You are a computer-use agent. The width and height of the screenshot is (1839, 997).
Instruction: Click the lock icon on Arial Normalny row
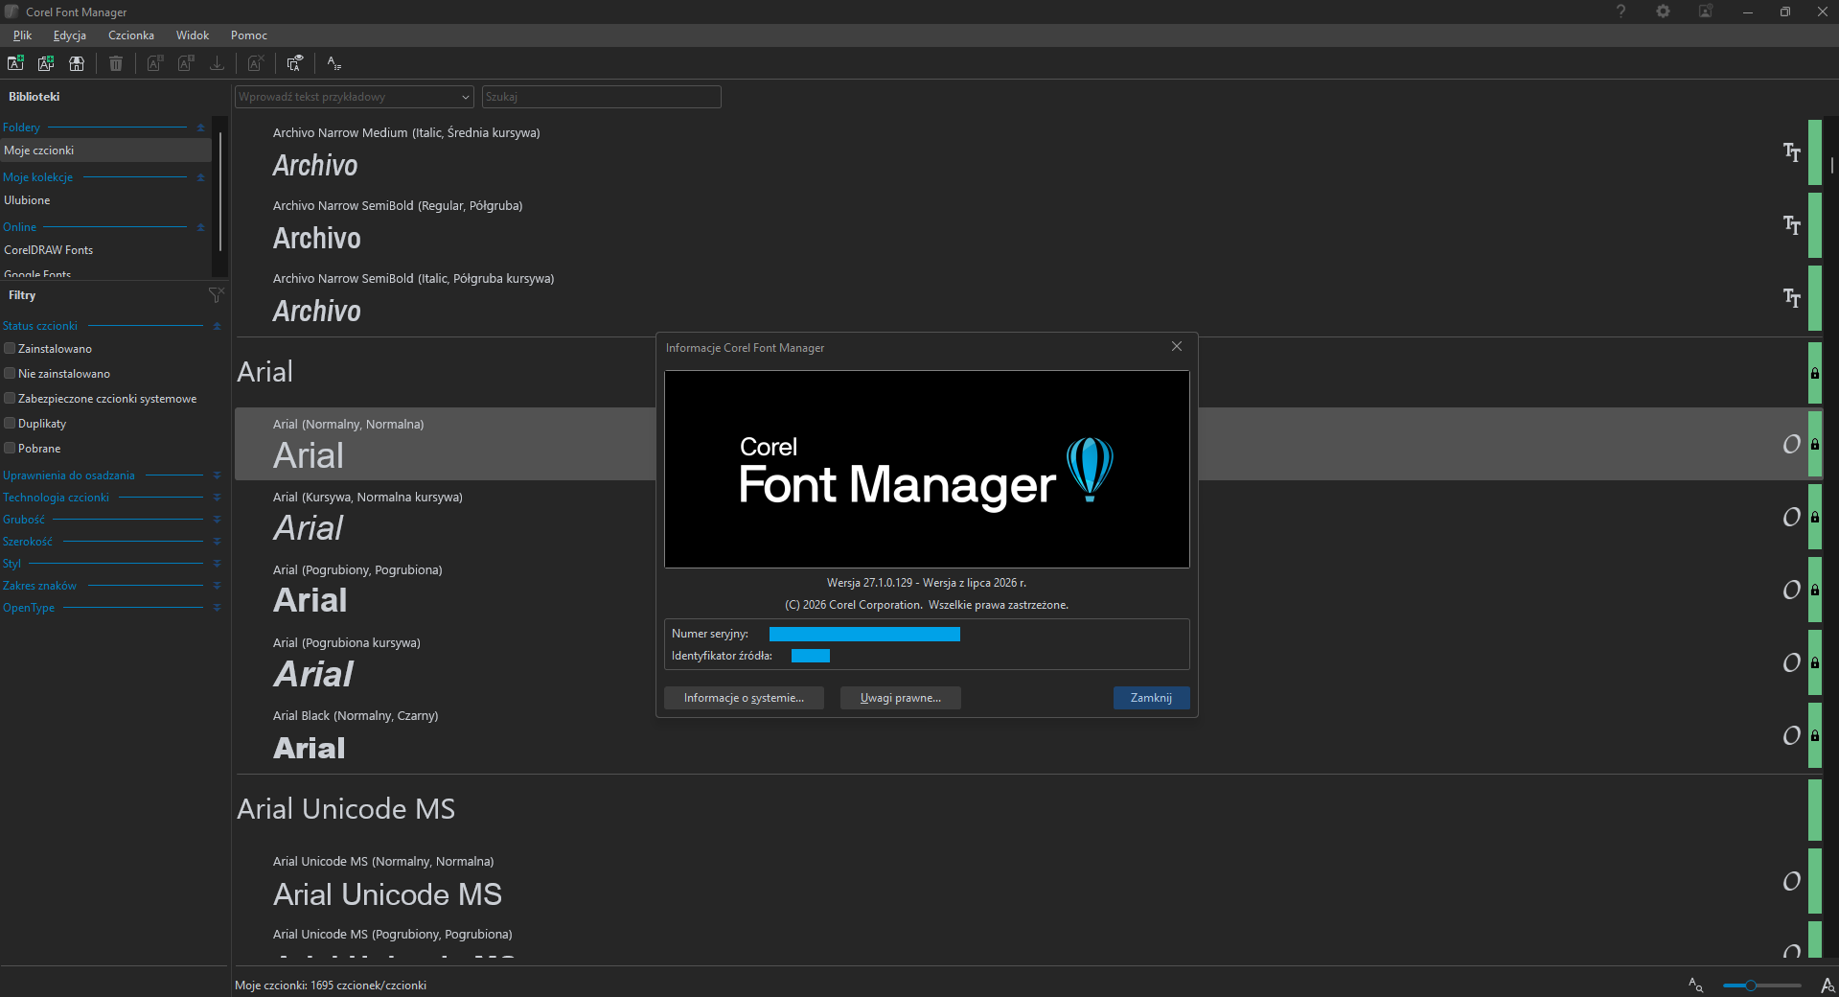[1814, 445]
